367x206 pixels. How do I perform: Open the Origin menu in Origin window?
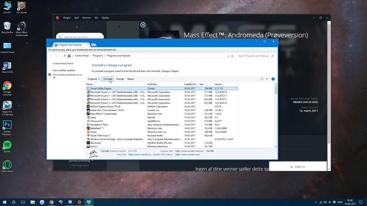pyautogui.click(x=67, y=18)
